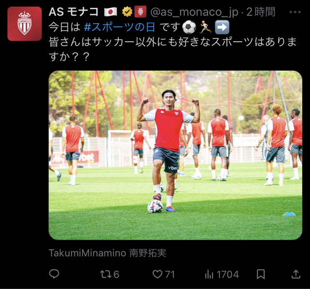
Task: Open AS Monaco profile avatar
Action: (x=25, y=24)
